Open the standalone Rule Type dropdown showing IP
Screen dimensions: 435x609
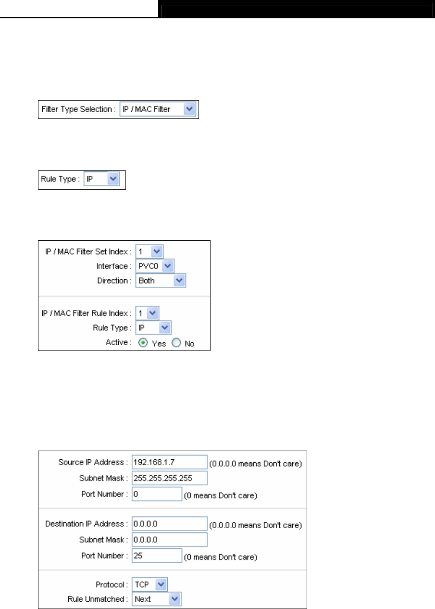(x=101, y=180)
